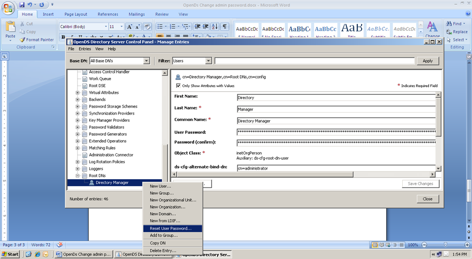Open the Entries menu in OpenDS panel
The height and width of the screenshot is (259, 472).
(85, 49)
